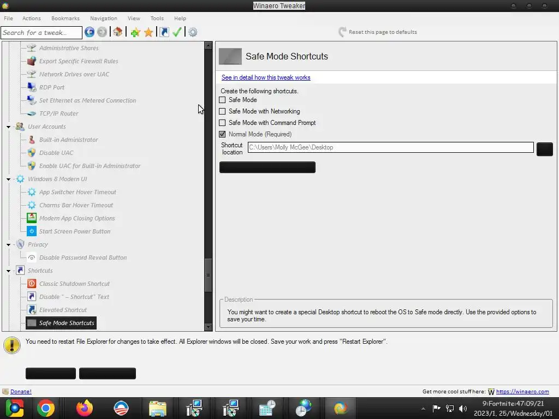Visit the https://winaero.com link

[x=522, y=391]
